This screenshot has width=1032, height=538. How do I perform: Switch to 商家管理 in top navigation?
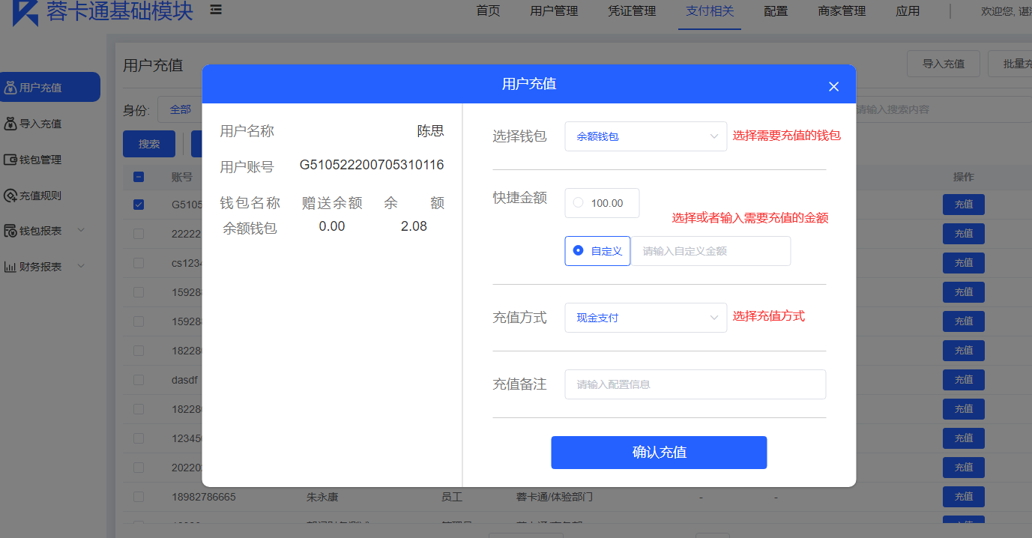842,11
